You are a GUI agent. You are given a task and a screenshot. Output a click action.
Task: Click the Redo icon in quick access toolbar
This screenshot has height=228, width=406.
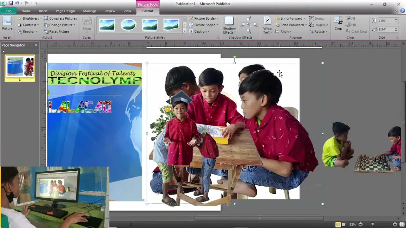[27, 3]
